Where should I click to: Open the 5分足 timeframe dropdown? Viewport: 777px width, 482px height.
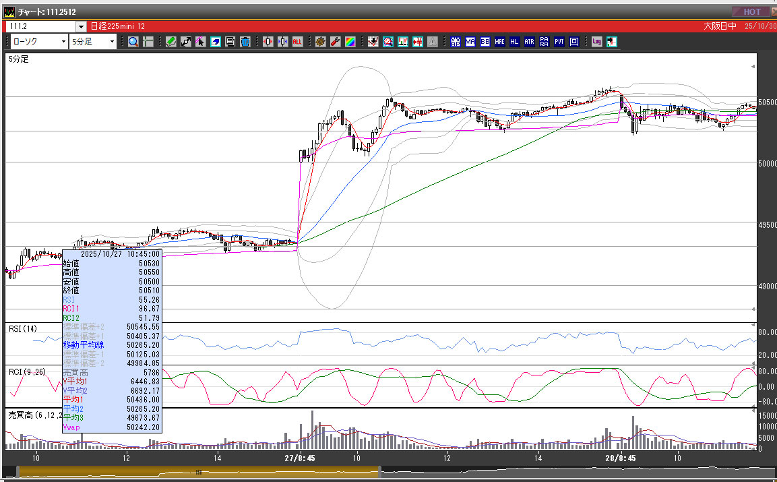click(93, 42)
